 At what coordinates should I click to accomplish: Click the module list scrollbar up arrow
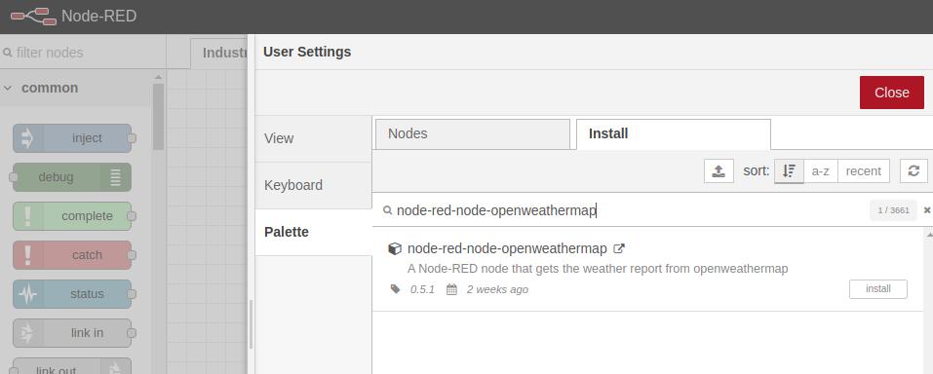pos(929,235)
